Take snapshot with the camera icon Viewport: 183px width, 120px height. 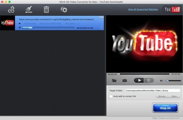coord(125,80)
